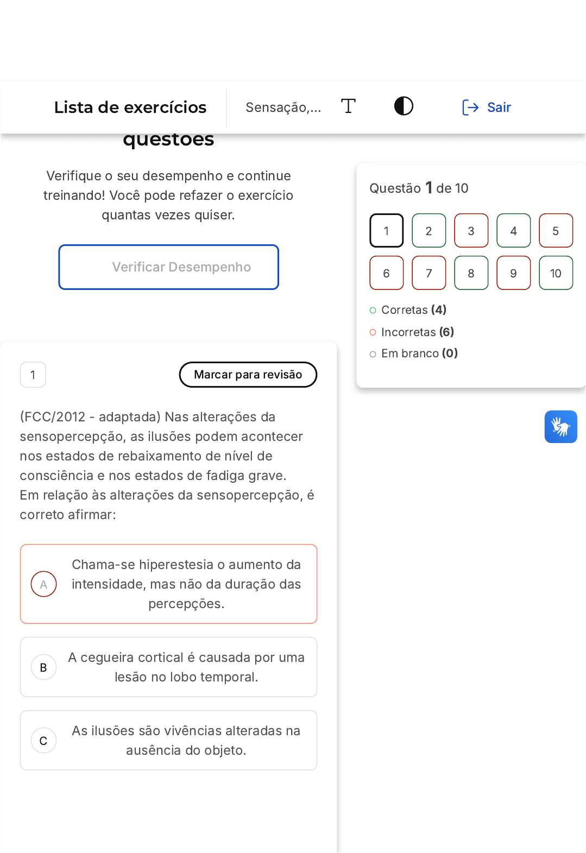Jump to question 3 box
This screenshot has height=853, width=586.
(x=471, y=231)
